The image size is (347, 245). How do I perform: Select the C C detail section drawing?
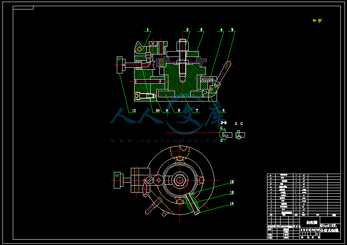tap(240, 135)
